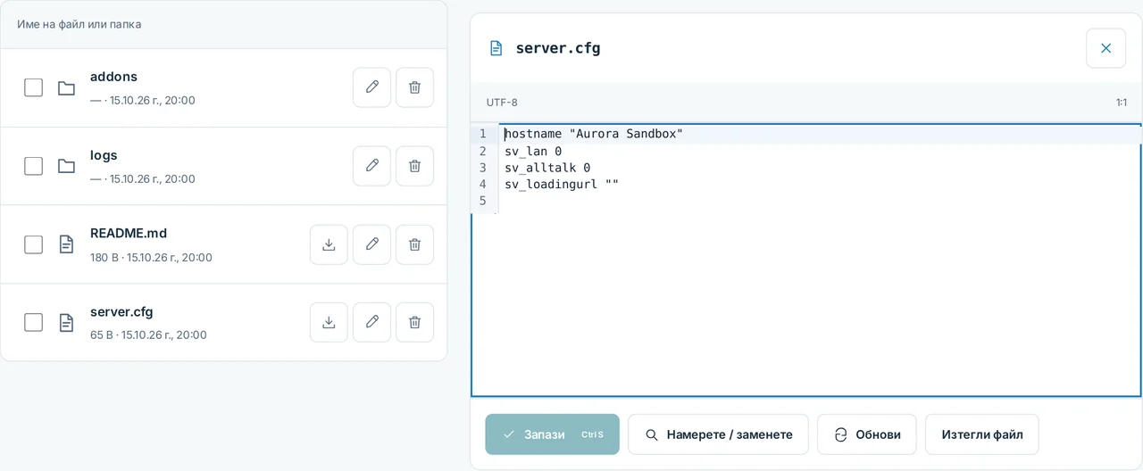Click the sv_alltalk 0 line in editor
The width and height of the screenshot is (1143, 471).
click(x=547, y=168)
